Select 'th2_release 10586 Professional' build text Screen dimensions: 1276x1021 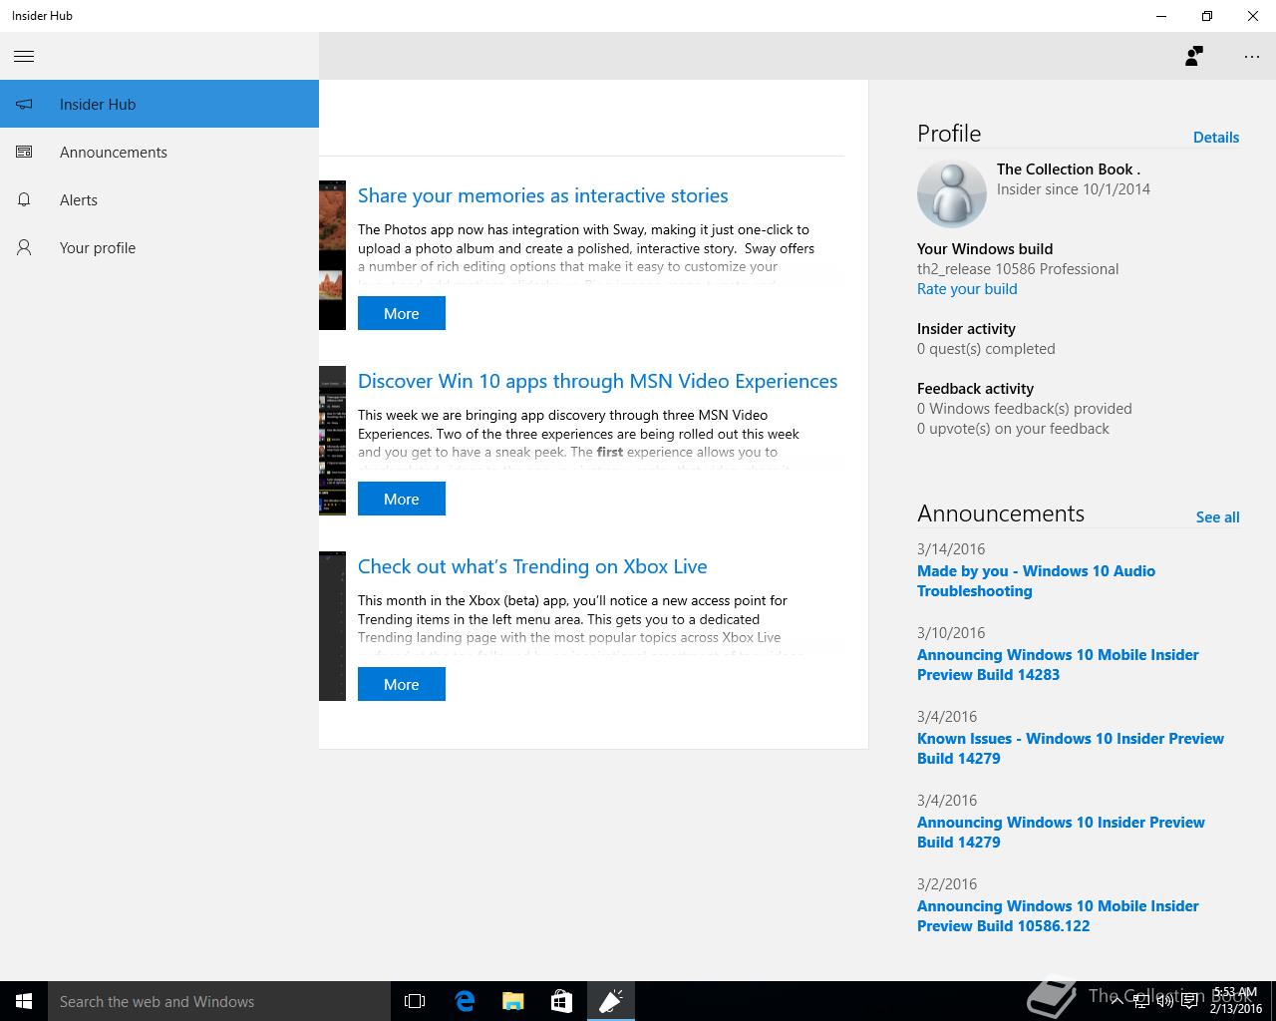1018,269
